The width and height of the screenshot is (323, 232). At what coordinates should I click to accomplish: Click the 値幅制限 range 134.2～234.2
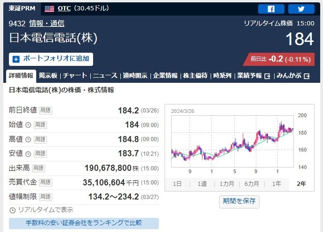point(114,197)
